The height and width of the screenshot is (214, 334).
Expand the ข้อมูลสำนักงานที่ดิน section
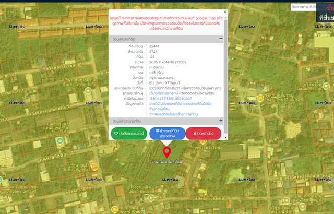(x=221, y=121)
